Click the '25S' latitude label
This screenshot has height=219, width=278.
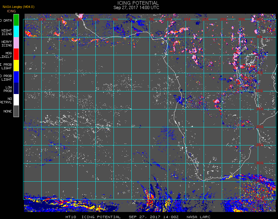pyautogui.click(x=260, y=145)
